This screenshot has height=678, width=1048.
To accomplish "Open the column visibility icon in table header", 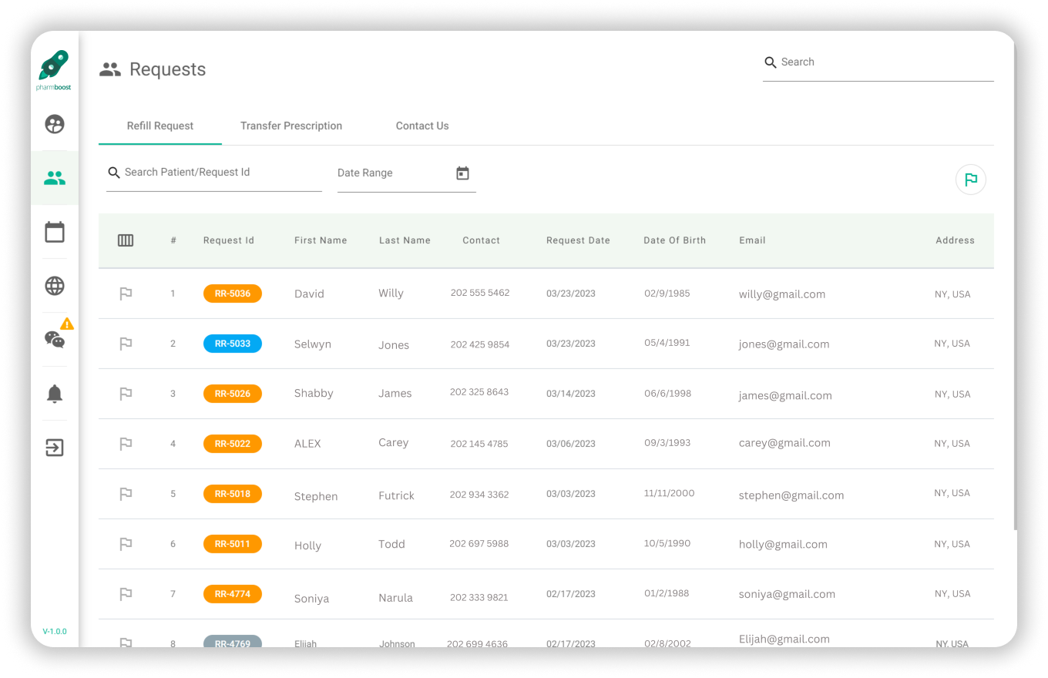I will 126,240.
